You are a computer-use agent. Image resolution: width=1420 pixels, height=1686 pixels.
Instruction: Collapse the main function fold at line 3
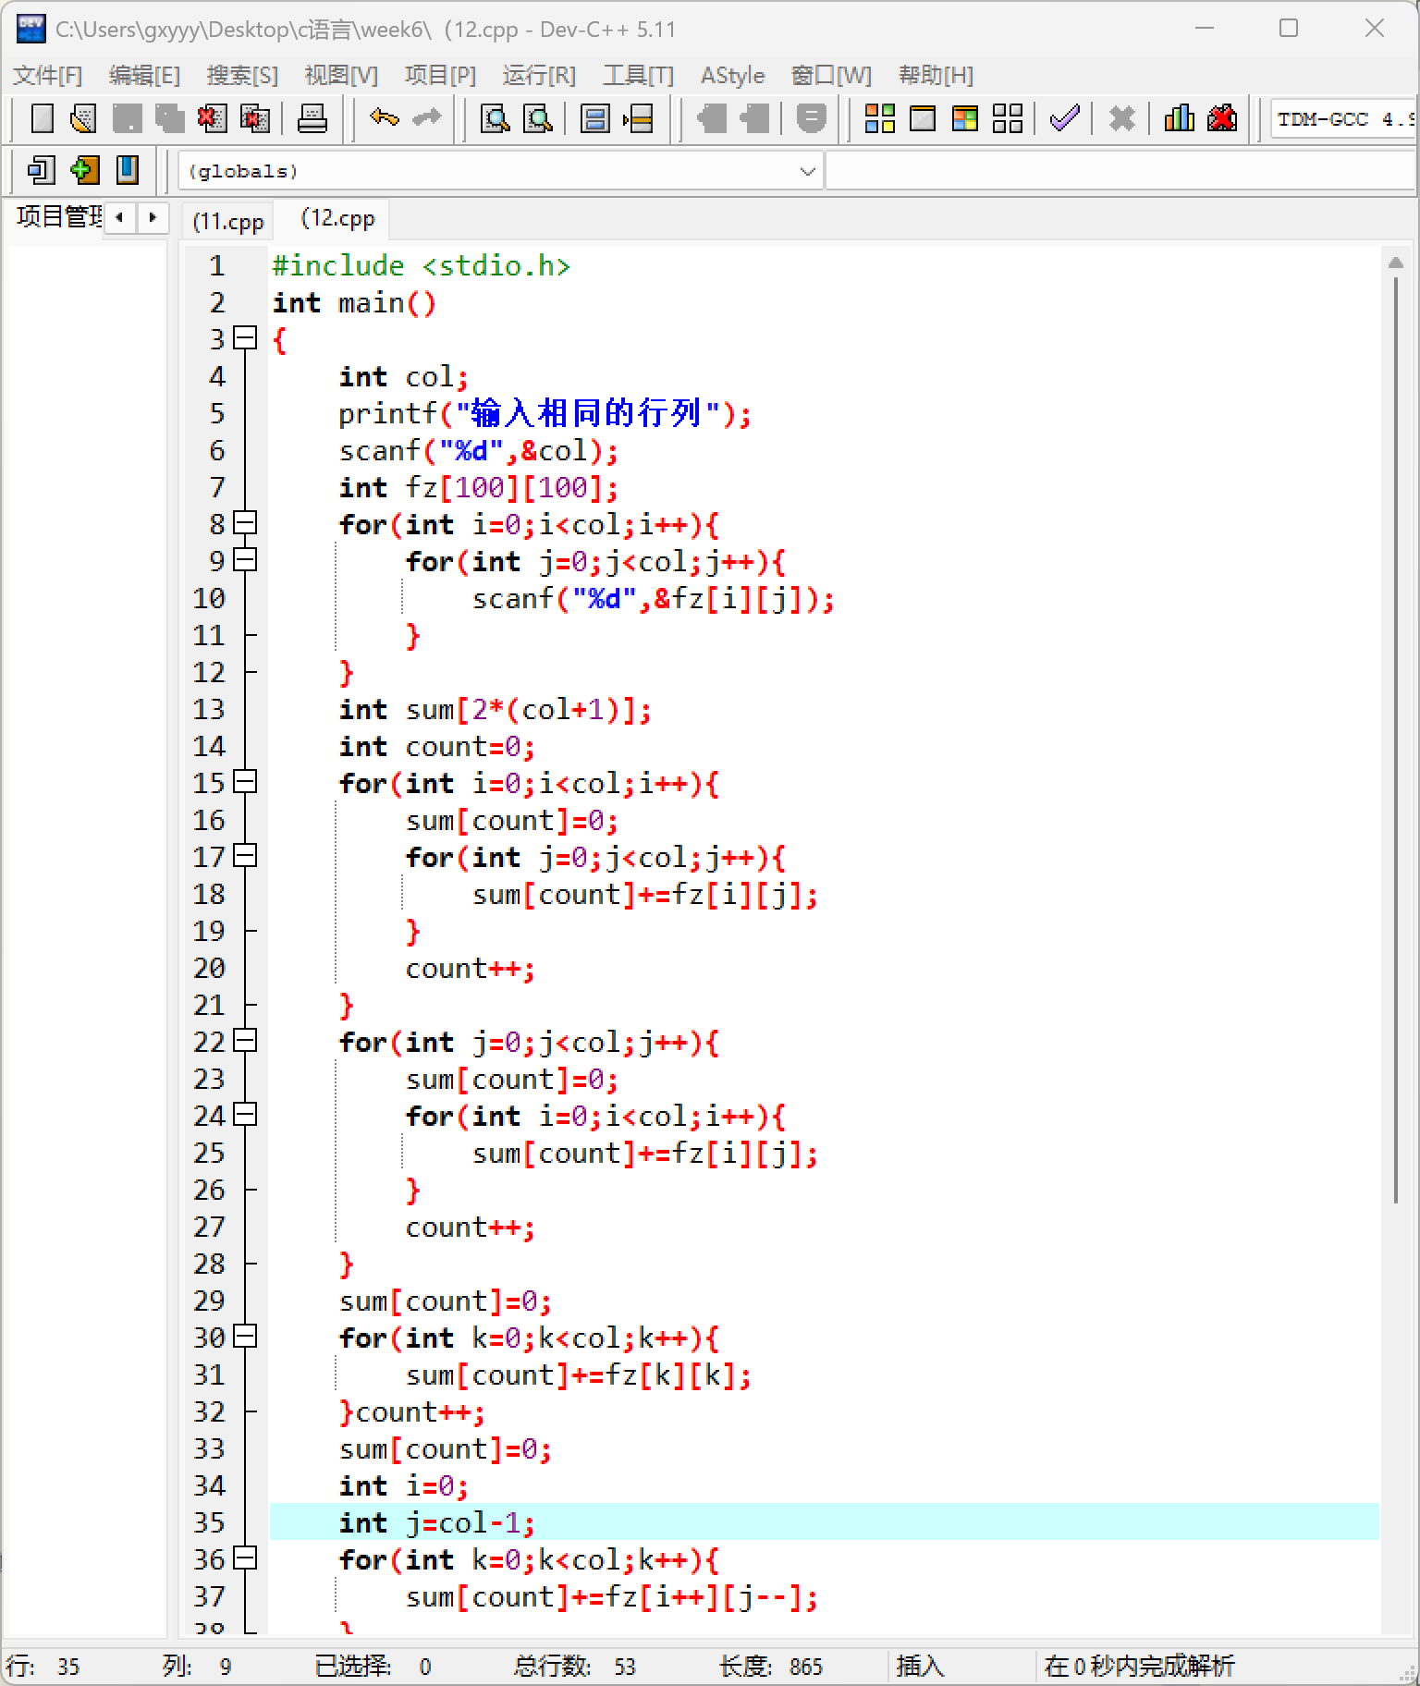point(245,338)
